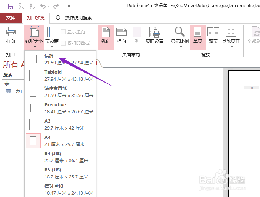Open the 纸张大小 paper size dropdown

(x=34, y=37)
